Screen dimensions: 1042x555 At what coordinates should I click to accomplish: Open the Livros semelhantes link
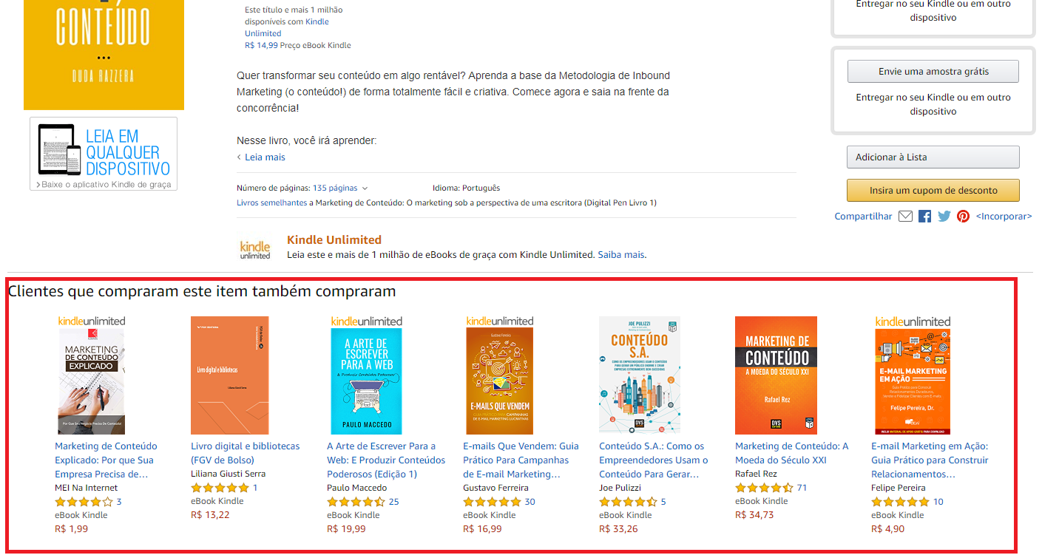tap(271, 202)
